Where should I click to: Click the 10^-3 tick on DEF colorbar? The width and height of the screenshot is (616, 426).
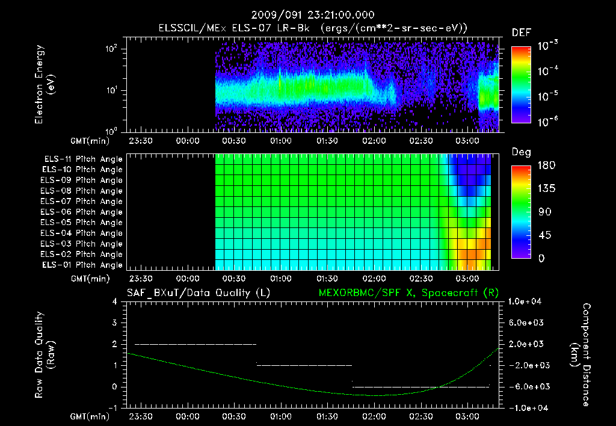point(547,46)
